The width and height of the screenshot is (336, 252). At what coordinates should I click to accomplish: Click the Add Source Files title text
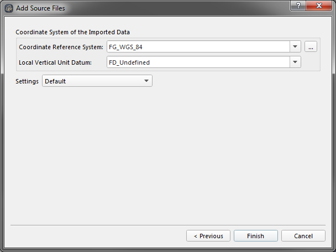coord(40,8)
